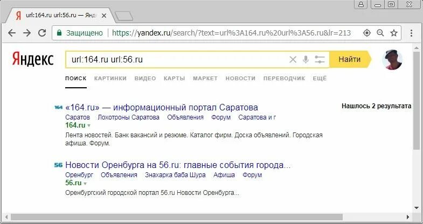This screenshot has height=224, width=423.
Task: Open Форум sitelink under 56.ru result
Action: 252,175
